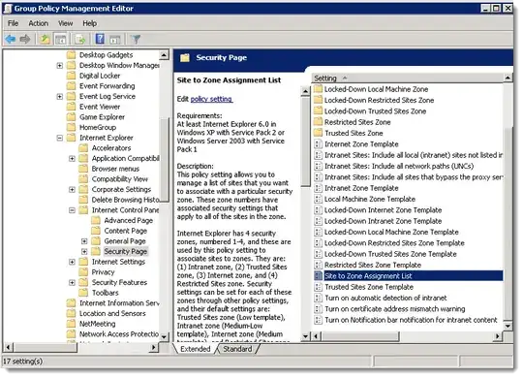Collapse the Internet Control Panel node
The image size is (523, 378).
pyautogui.click(x=72, y=210)
